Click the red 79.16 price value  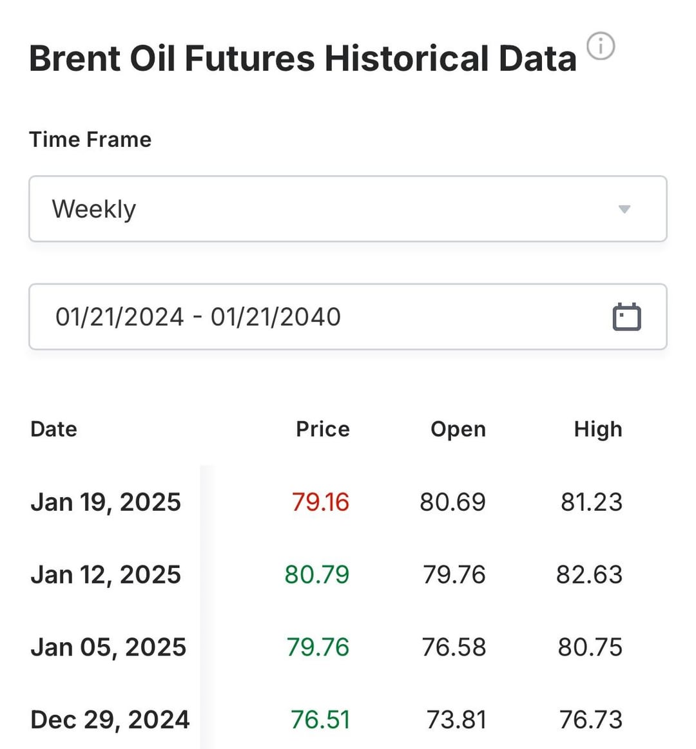321,502
